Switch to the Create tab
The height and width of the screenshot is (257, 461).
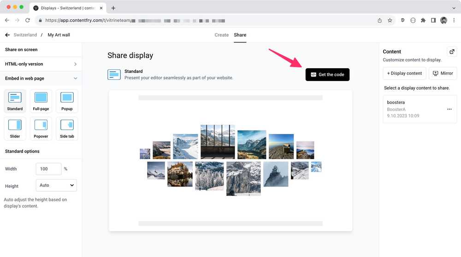click(x=222, y=35)
